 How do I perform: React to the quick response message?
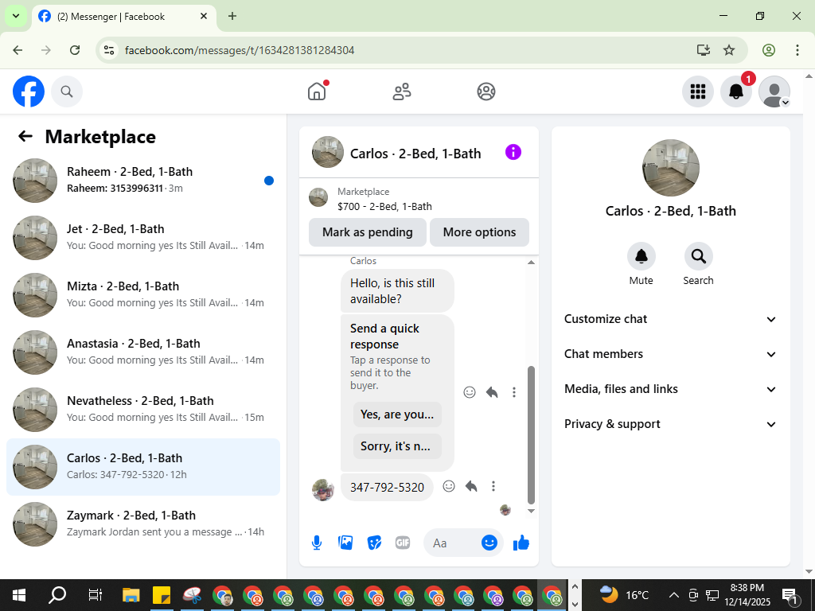pyautogui.click(x=470, y=391)
